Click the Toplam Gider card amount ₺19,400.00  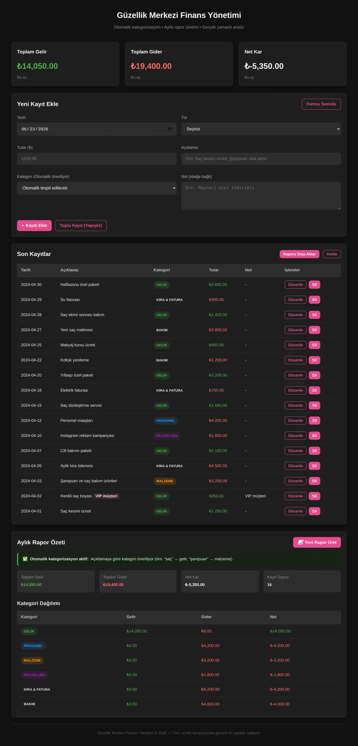tap(151, 66)
